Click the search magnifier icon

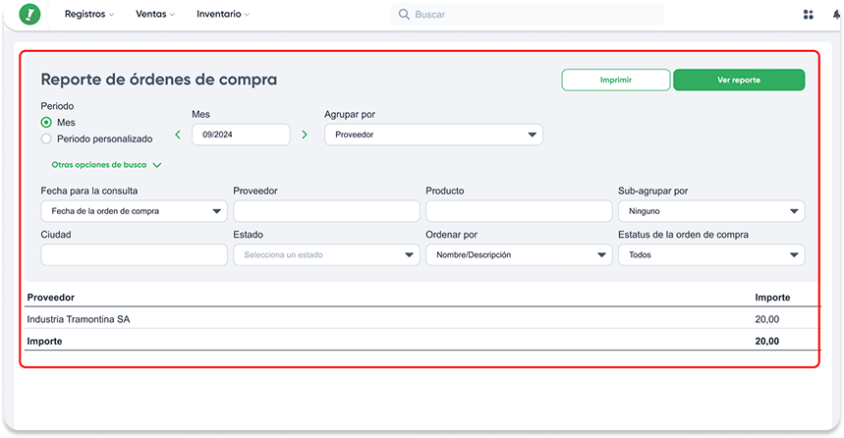[x=404, y=14]
